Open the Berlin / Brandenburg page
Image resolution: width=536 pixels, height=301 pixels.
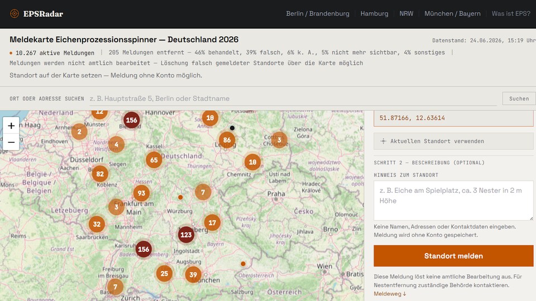(x=318, y=13)
